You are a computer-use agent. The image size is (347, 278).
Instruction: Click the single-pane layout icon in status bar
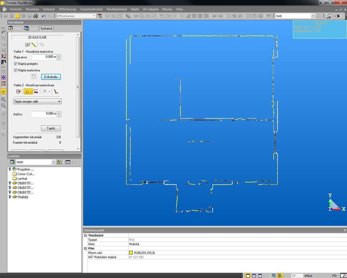point(248,276)
